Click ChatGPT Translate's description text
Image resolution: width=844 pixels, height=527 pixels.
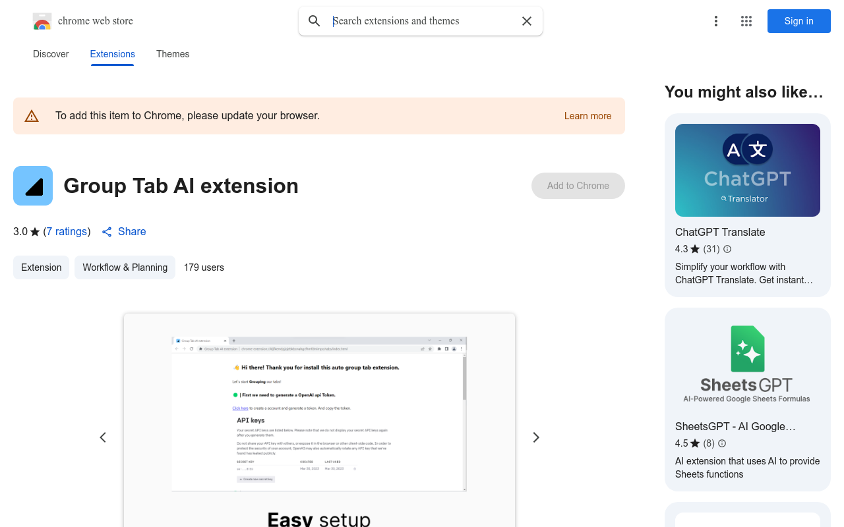[x=744, y=273]
